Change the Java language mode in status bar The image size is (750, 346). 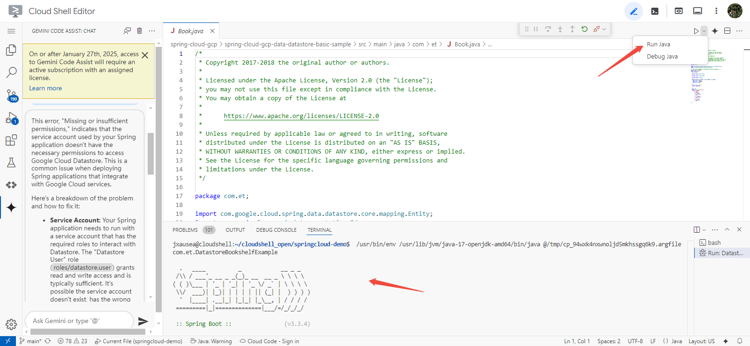click(676, 341)
